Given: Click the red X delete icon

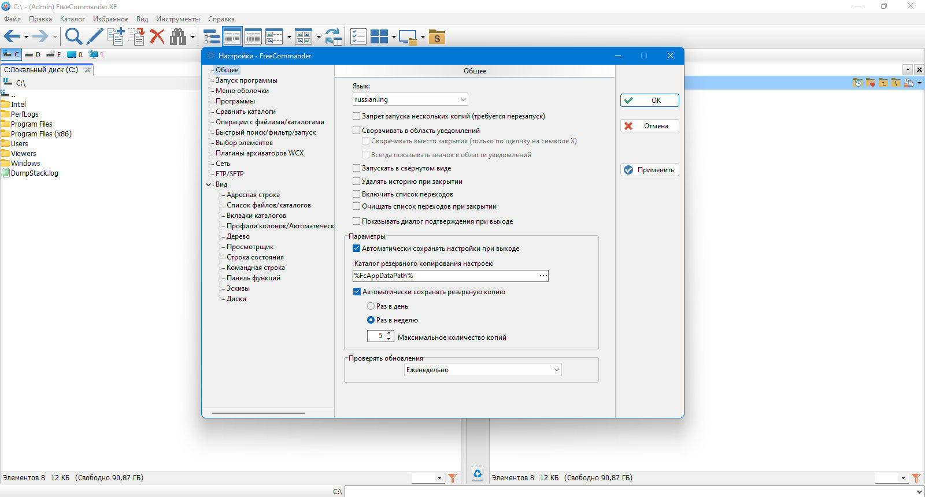Looking at the screenshot, I should (x=157, y=37).
